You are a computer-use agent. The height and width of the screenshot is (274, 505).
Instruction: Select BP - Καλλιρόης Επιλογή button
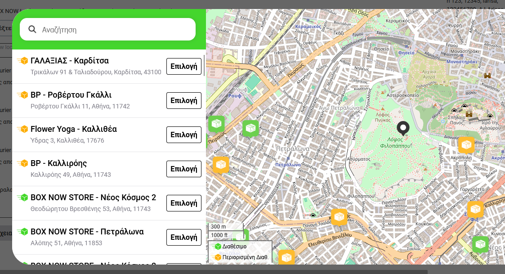click(184, 169)
